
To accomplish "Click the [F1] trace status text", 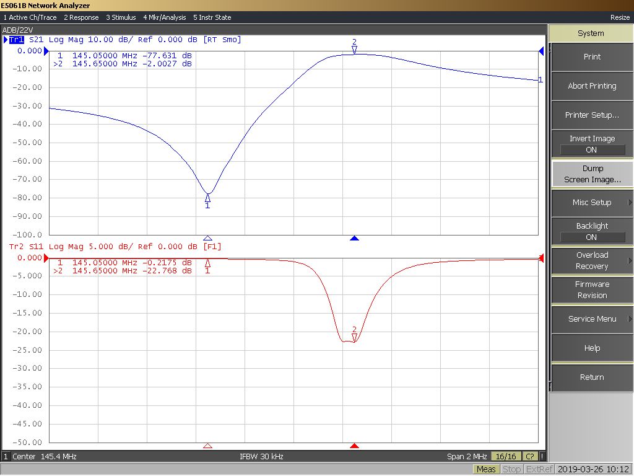I will tap(212, 247).
